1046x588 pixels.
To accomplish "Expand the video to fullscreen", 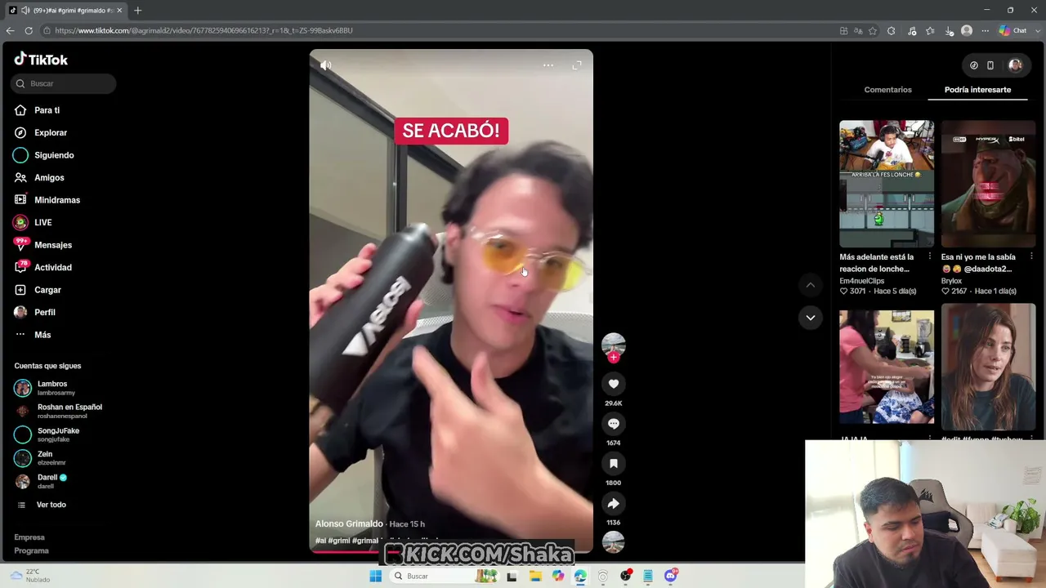I will click(577, 65).
